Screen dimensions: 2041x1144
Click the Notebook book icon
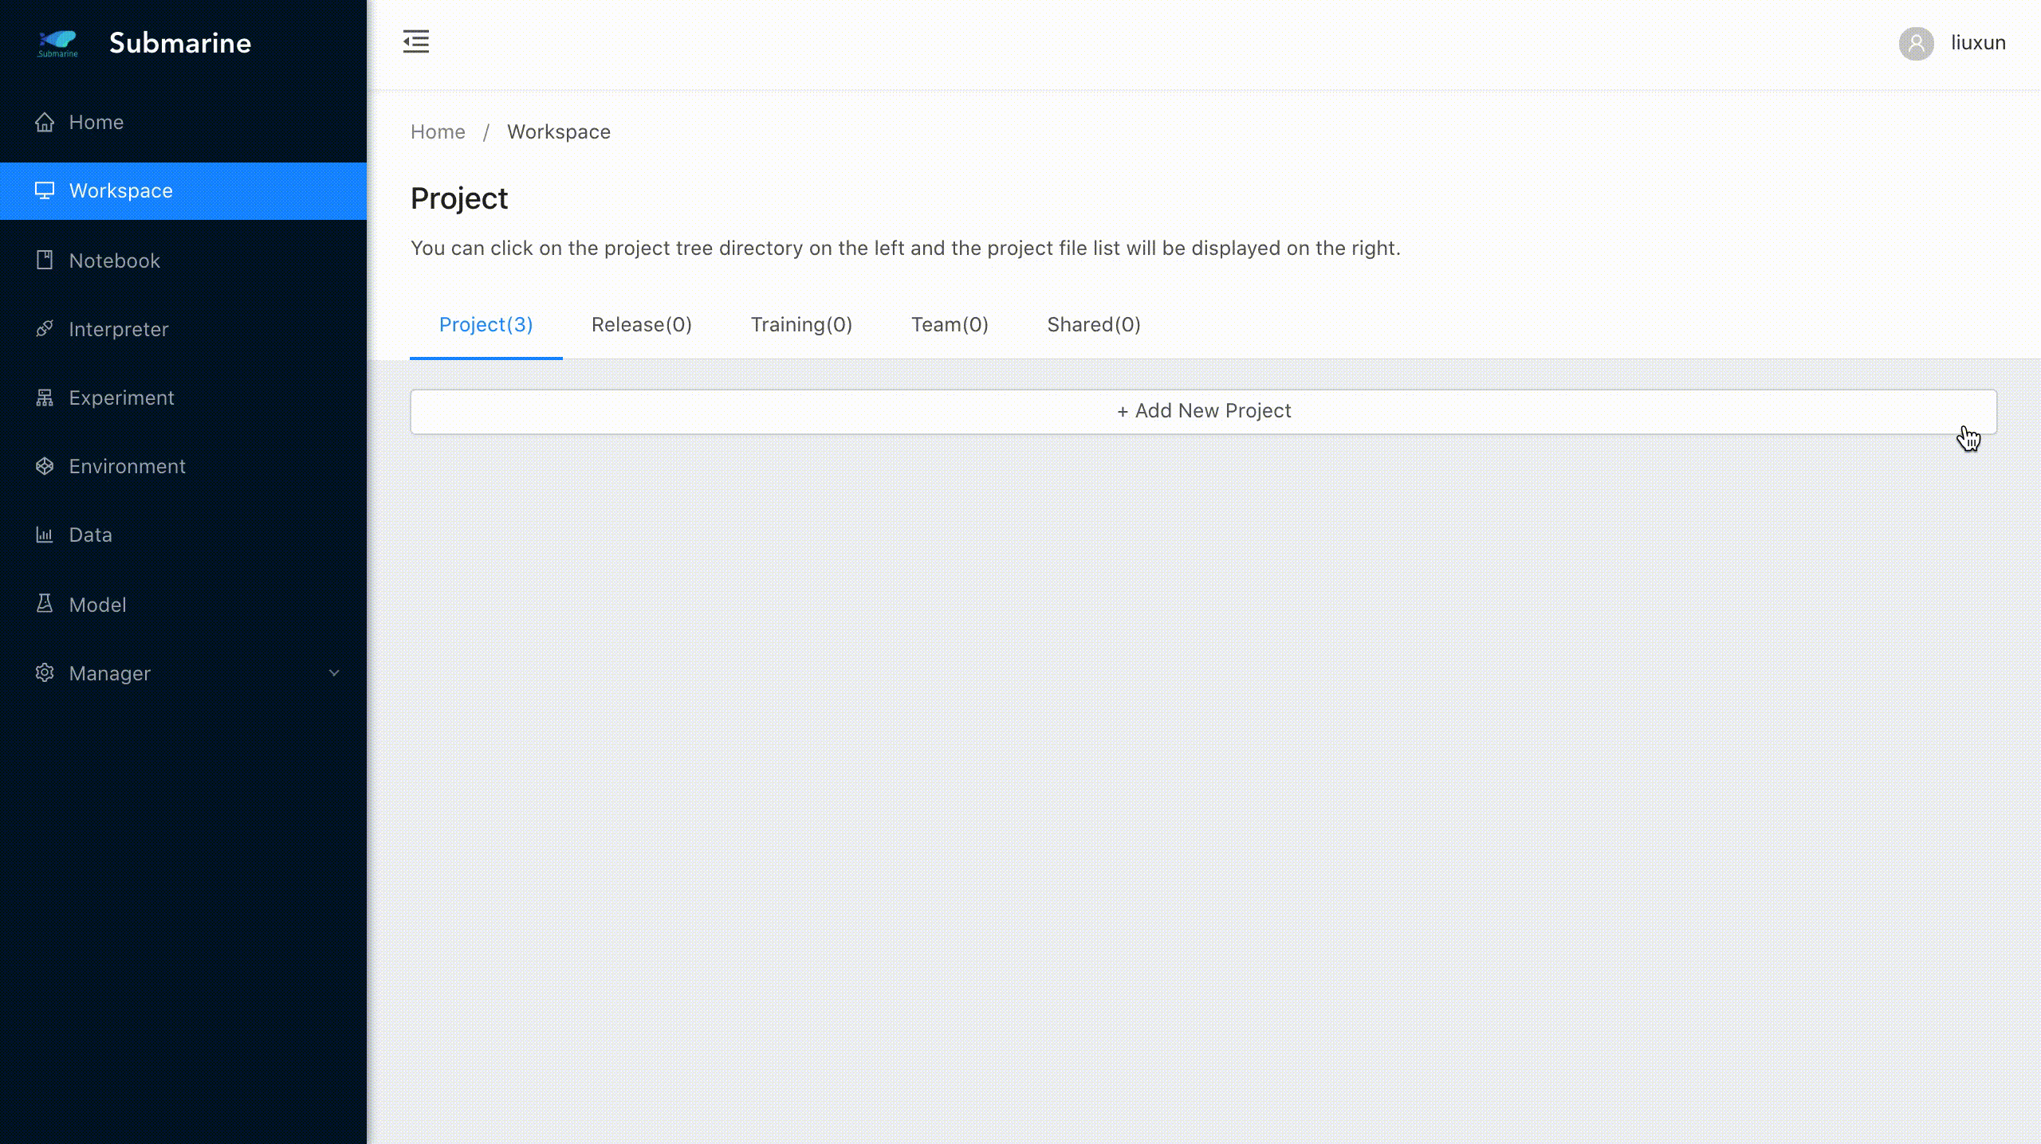pyautogui.click(x=45, y=261)
